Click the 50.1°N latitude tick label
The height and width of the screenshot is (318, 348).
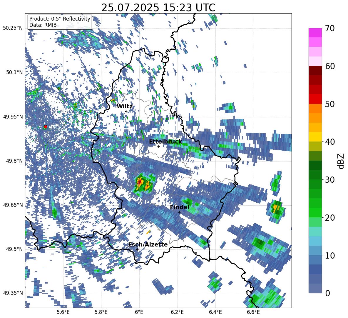coord(14,72)
